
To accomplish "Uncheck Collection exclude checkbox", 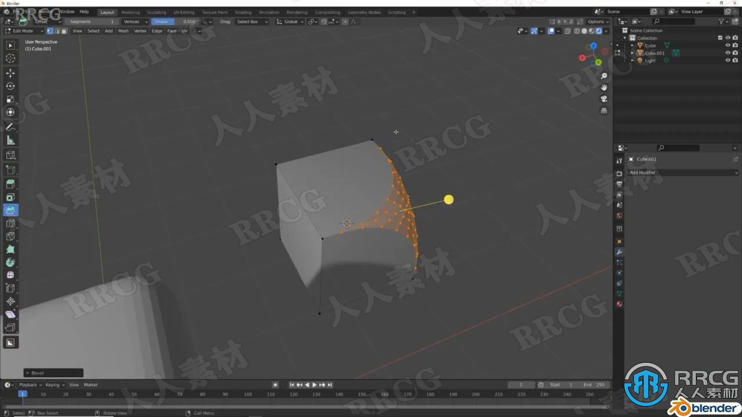I will tap(721, 38).
